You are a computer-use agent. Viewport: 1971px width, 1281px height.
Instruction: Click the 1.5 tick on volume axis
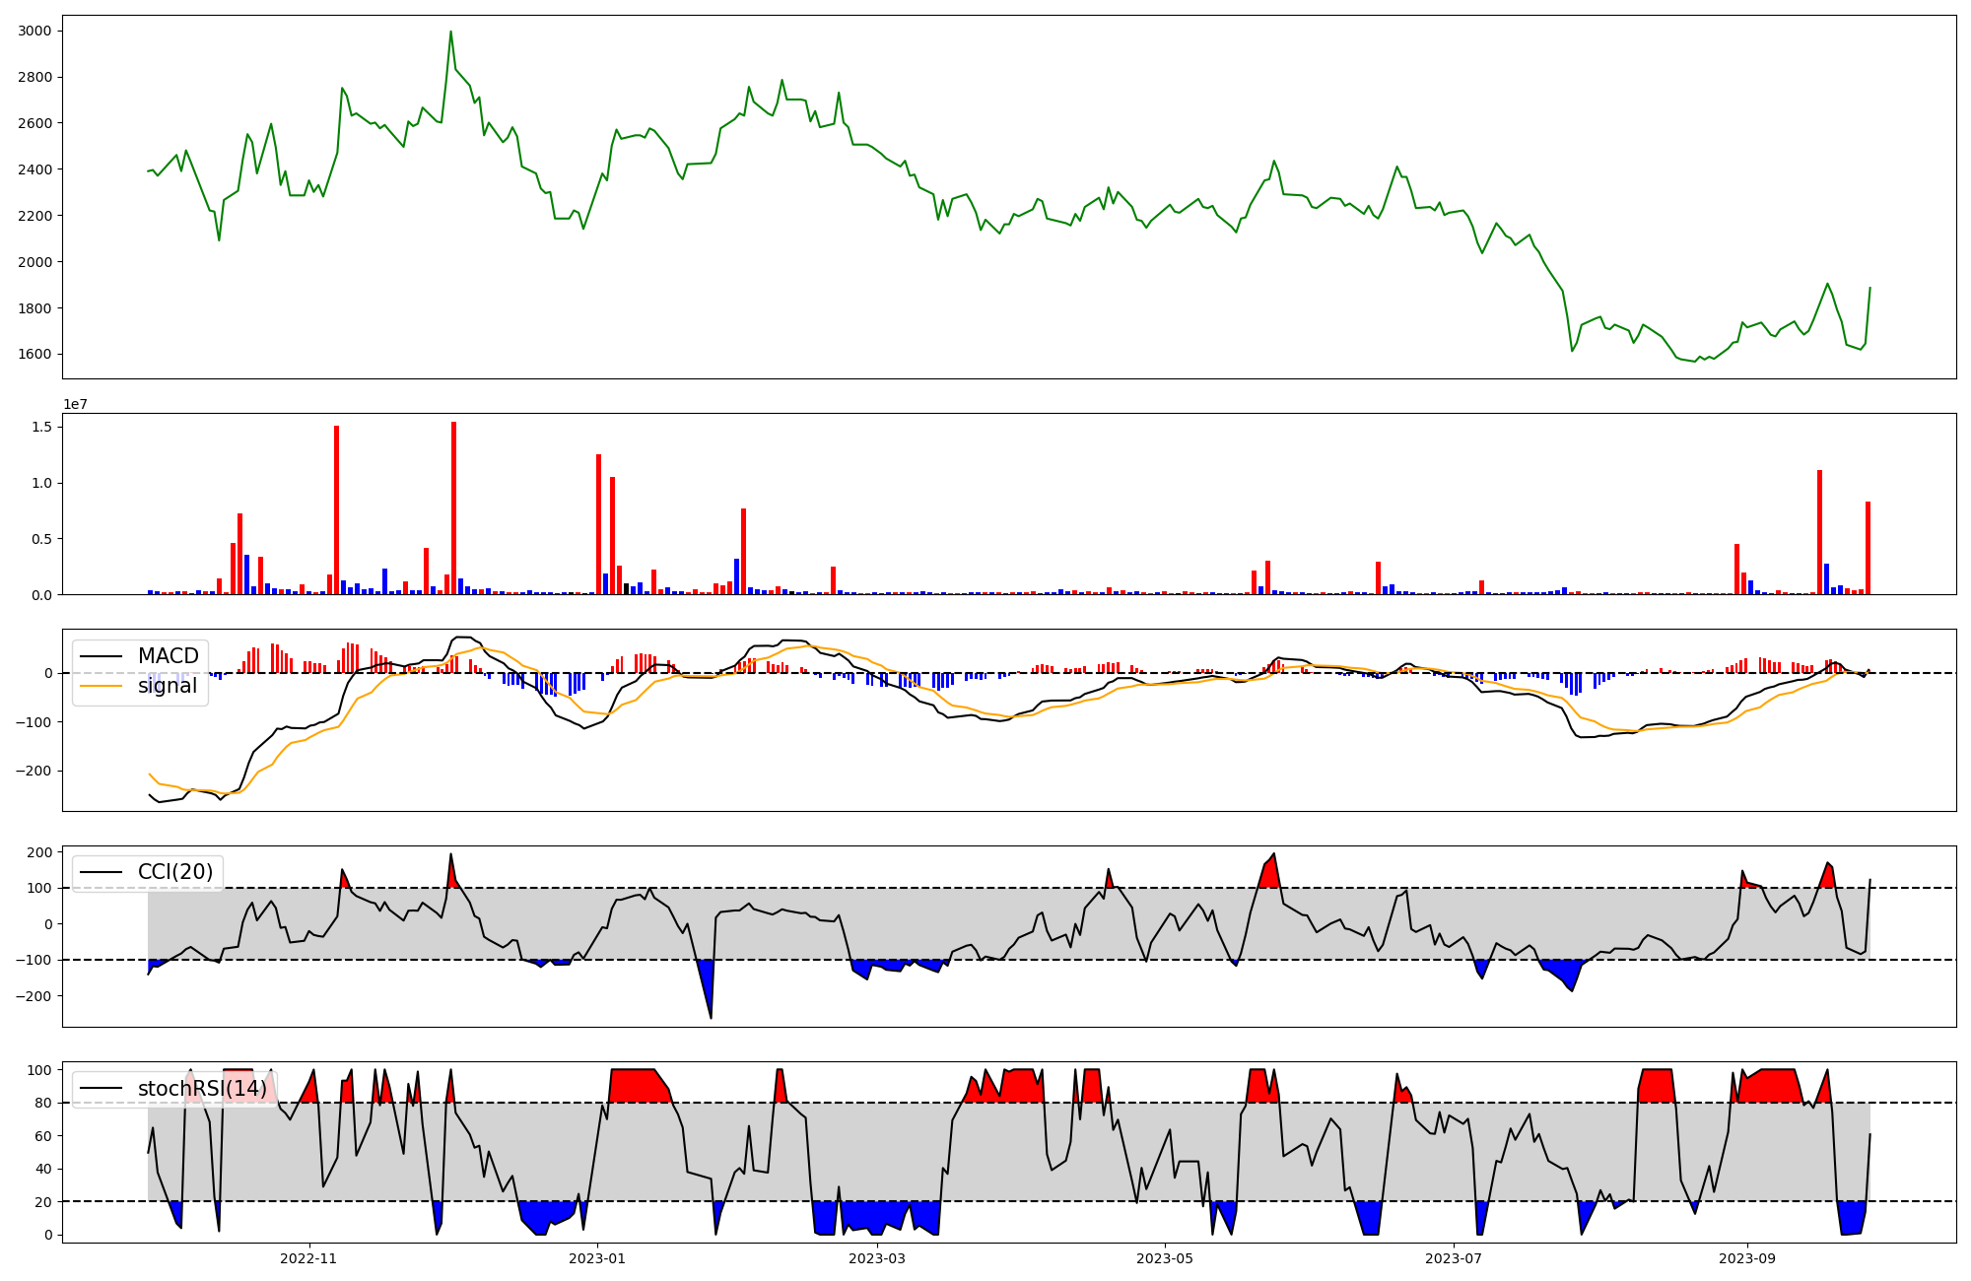tap(42, 427)
